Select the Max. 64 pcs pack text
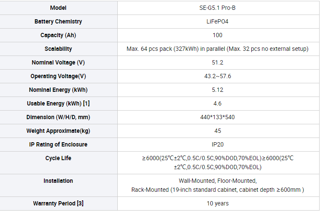Image resolution: width=320 pixels, height=211 pixels. click(x=149, y=49)
